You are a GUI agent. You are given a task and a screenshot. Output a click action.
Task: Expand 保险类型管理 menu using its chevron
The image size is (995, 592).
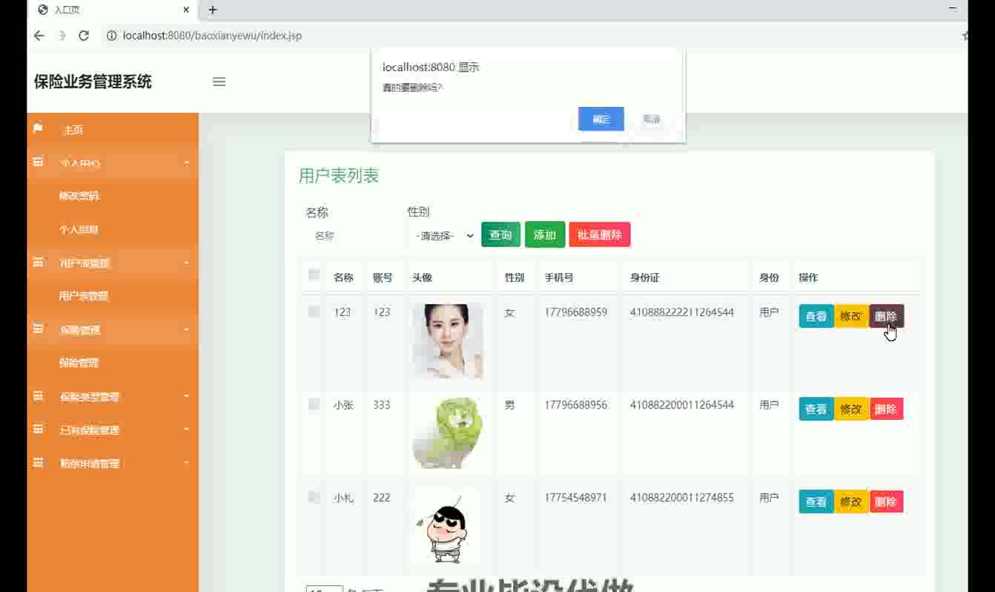click(x=187, y=396)
